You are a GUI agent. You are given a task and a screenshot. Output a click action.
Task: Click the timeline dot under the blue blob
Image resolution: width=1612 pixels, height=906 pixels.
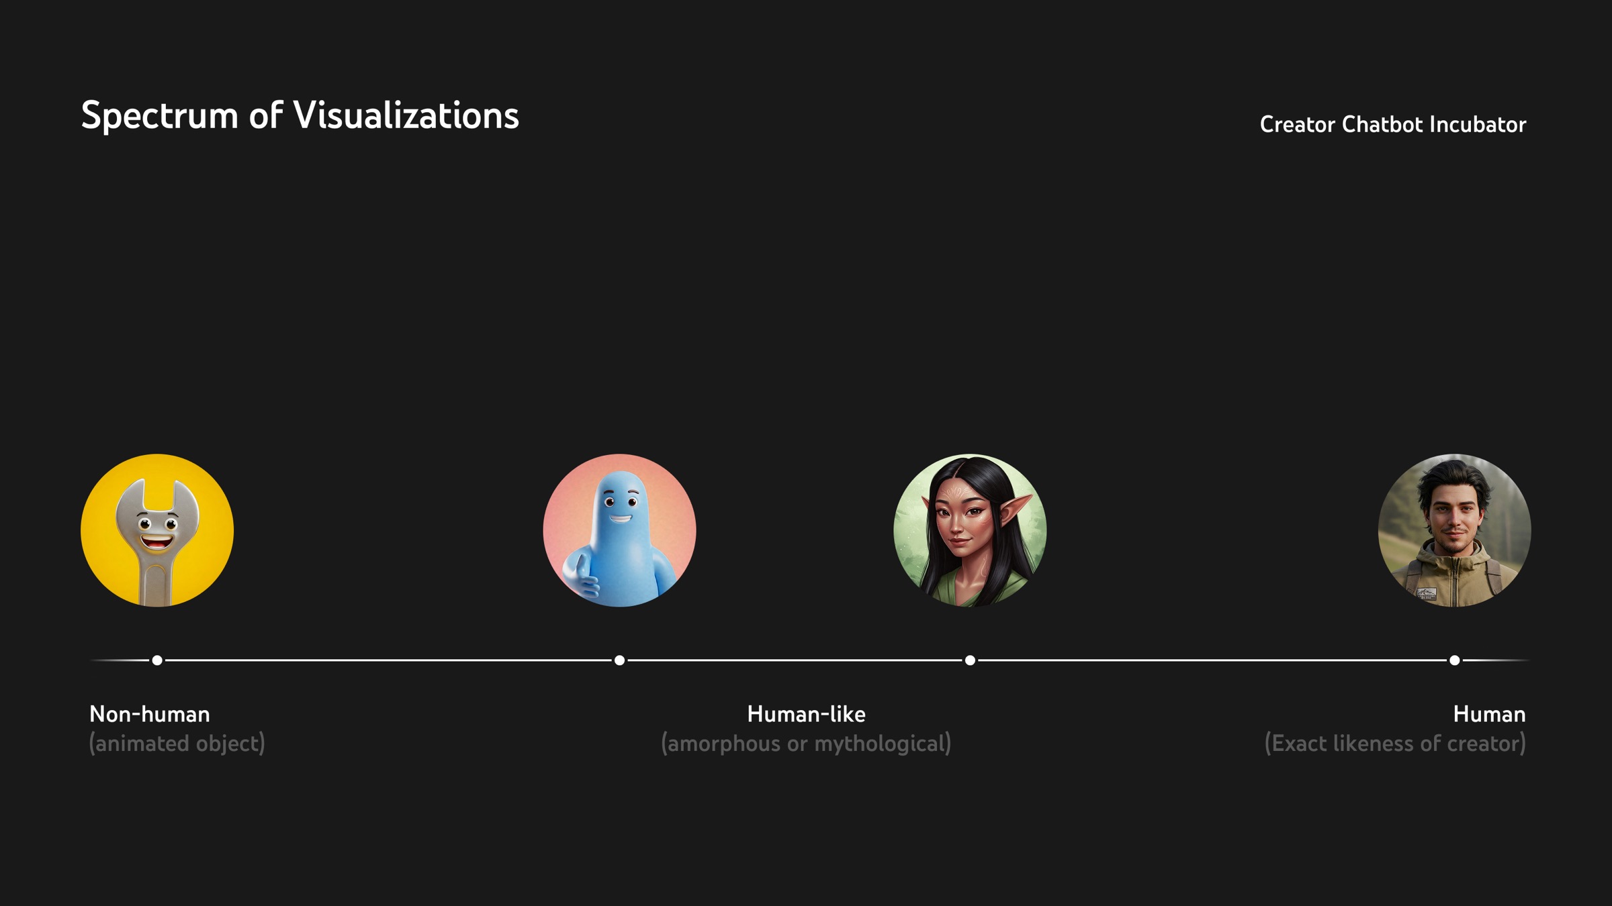(x=619, y=660)
